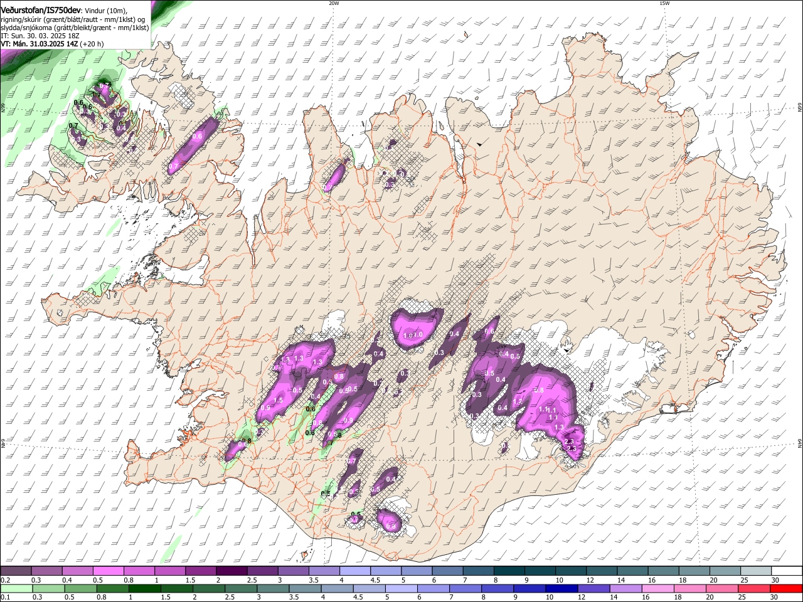Screen dimensions: 803x602
Task: Select the bright pink upper swatch starting at 0.5
Action: pyautogui.click(x=108, y=571)
